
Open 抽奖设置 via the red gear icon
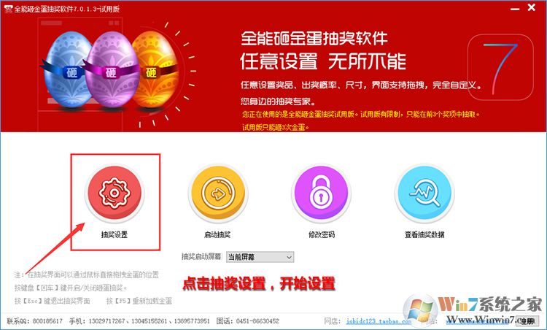click(115, 193)
